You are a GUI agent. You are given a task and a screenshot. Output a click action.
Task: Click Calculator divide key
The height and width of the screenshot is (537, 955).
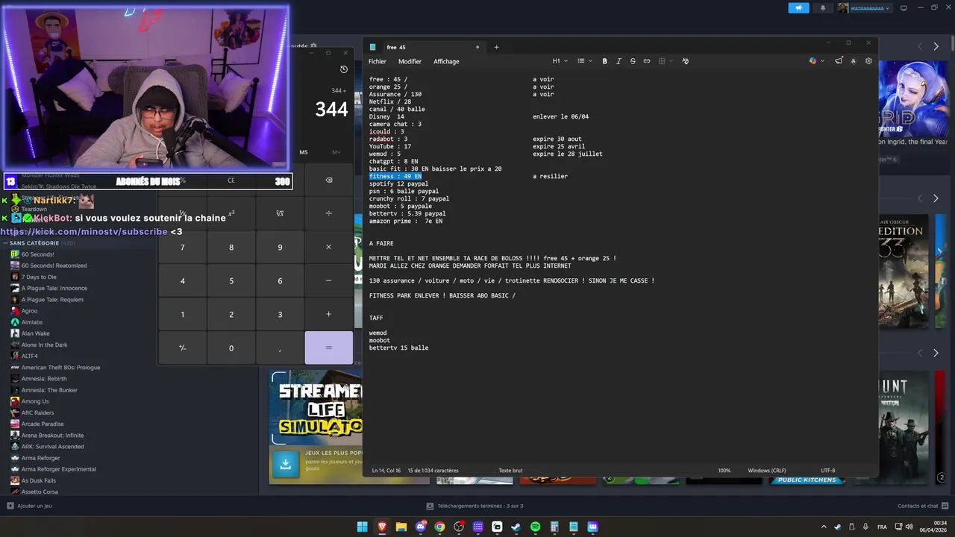coord(328,213)
